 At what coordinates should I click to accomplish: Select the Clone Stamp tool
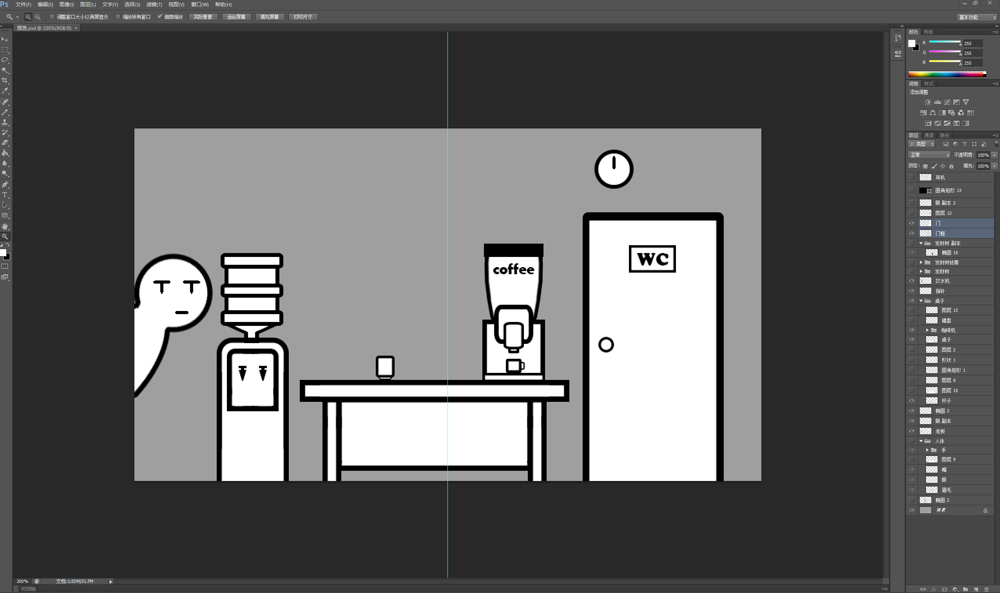pos(5,122)
